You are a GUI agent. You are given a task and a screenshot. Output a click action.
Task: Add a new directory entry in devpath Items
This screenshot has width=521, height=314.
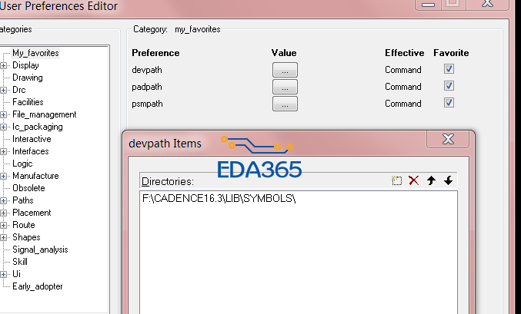coord(396,180)
